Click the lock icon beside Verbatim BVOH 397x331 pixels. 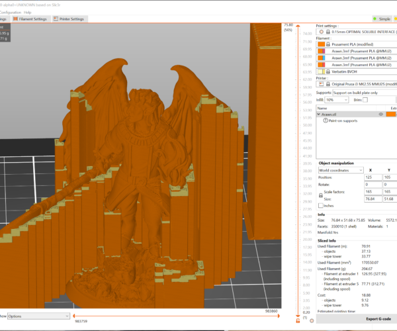[x=328, y=71]
